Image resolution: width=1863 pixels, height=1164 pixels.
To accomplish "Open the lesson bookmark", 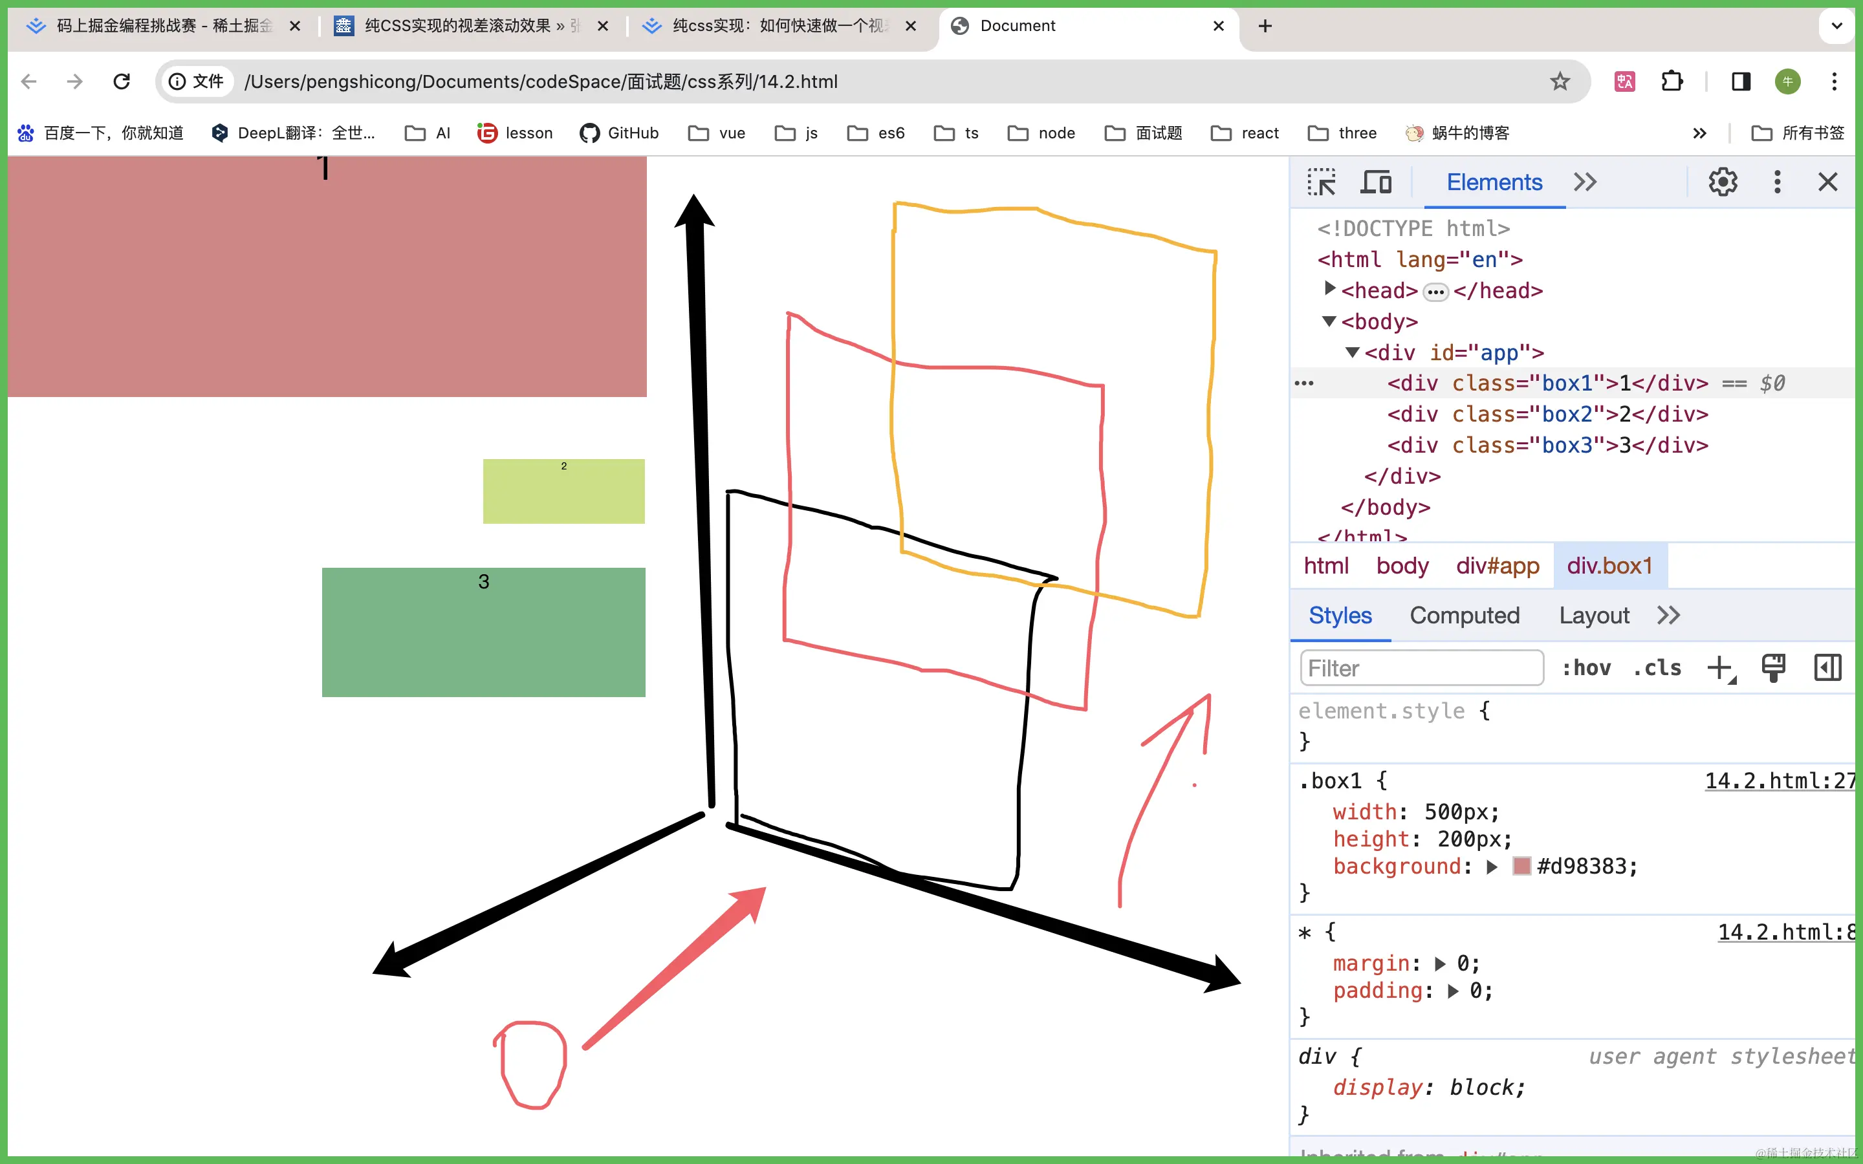I will pyautogui.click(x=514, y=133).
